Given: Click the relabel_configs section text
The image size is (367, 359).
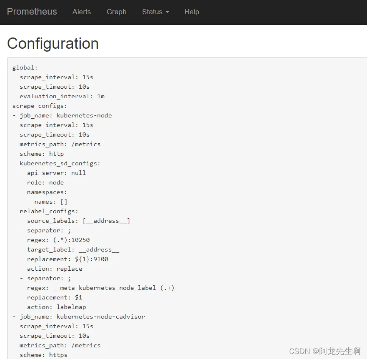Looking at the screenshot, I should click(x=49, y=211).
